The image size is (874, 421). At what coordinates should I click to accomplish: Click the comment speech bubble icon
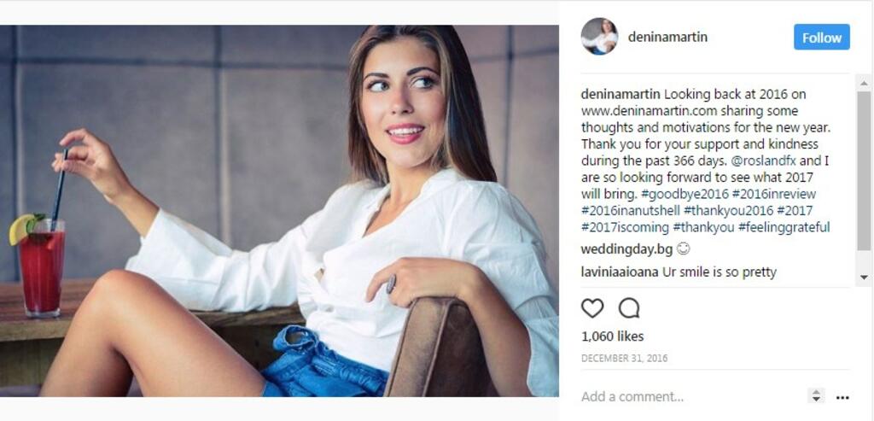click(629, 307)
